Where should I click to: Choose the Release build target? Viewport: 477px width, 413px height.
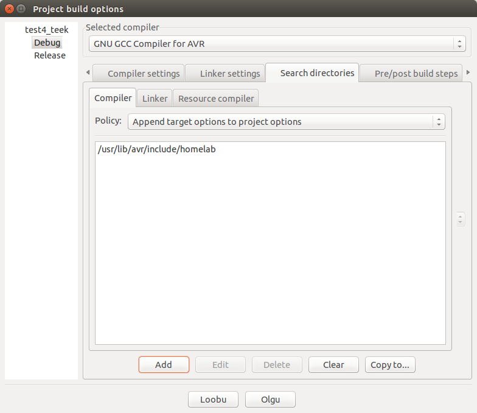pyautogui.click(x=49, y=55)
